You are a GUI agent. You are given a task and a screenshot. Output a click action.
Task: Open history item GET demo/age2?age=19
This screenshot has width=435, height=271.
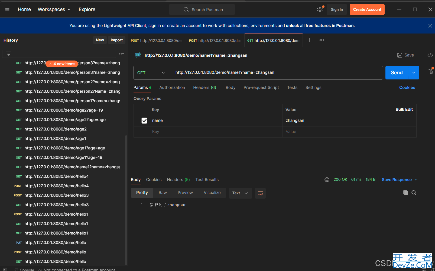[64, 110]
